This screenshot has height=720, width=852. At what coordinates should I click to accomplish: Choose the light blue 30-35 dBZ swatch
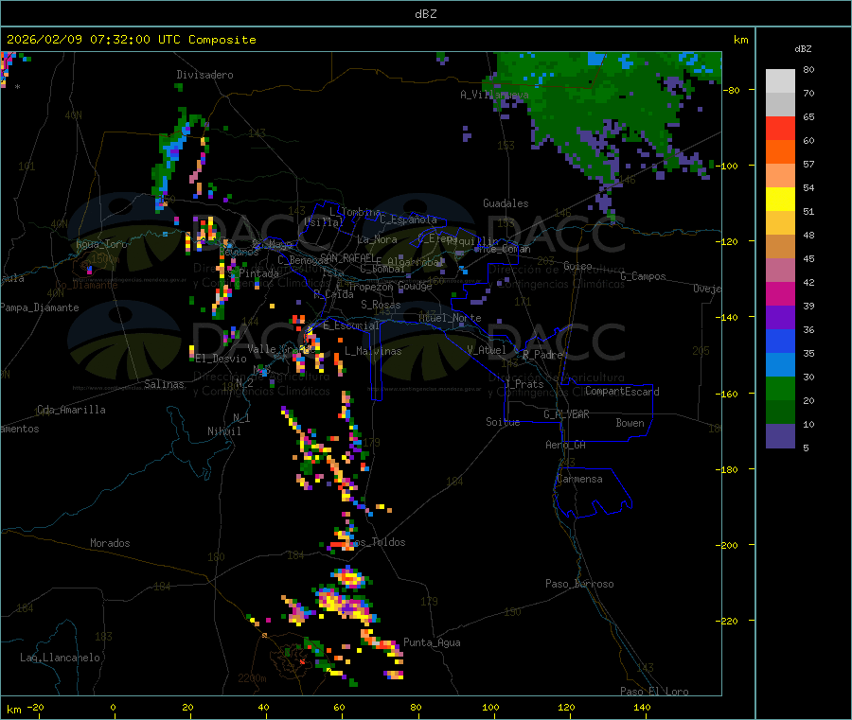780,365
